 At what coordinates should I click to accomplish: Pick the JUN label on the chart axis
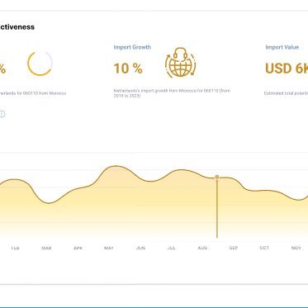click(x=140, y=248)
